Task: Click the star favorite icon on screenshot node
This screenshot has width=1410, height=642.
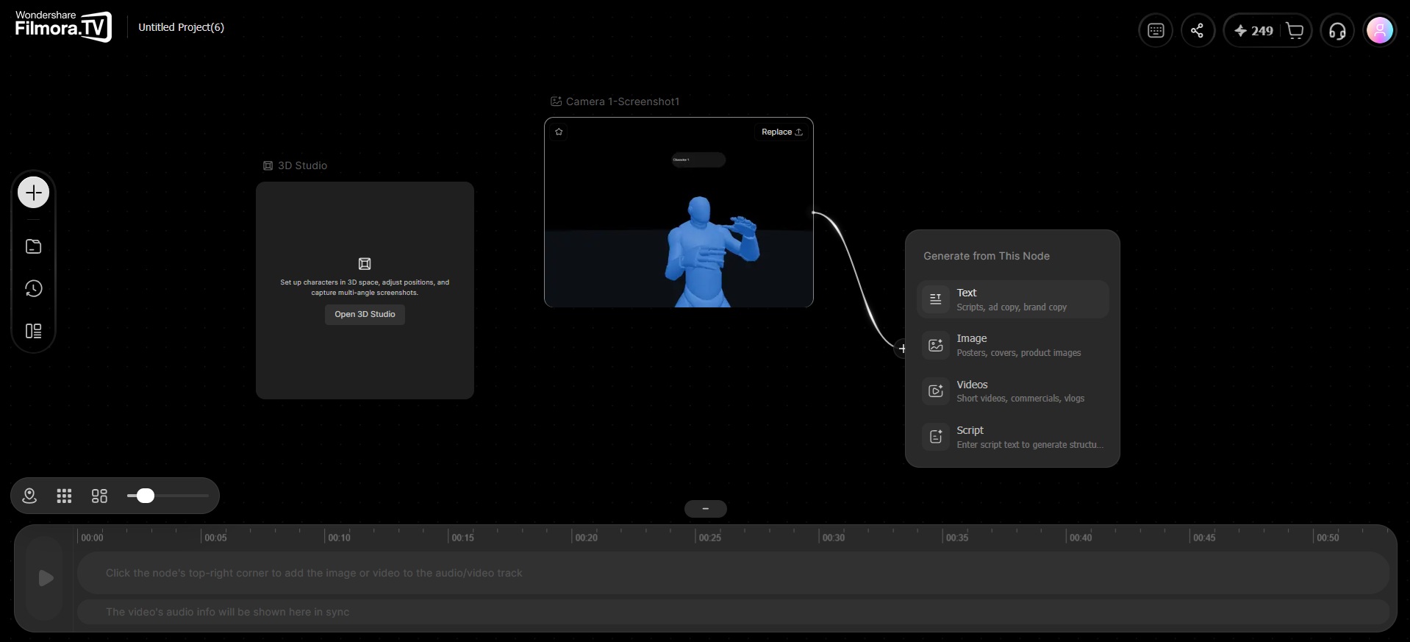Action: click(x=559, y=132)
